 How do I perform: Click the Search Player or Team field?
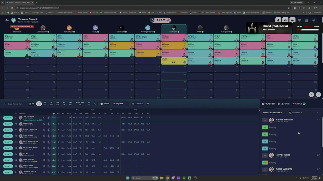(17, 104)
